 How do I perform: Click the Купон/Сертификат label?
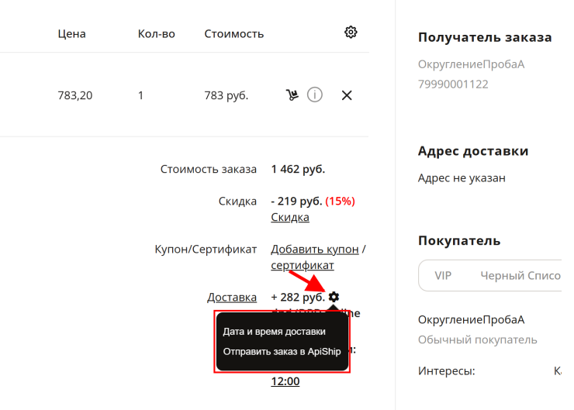click(206, 250)
